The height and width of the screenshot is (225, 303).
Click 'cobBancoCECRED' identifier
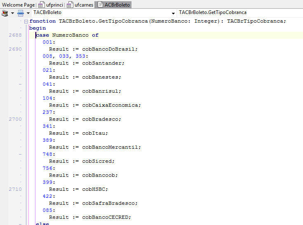[105, 217]
